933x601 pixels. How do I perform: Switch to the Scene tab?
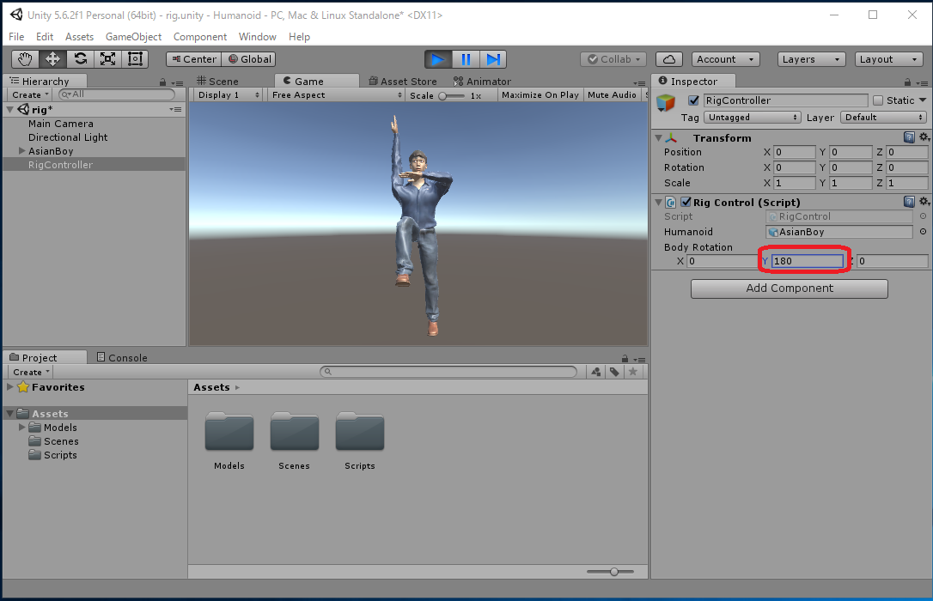218,82
